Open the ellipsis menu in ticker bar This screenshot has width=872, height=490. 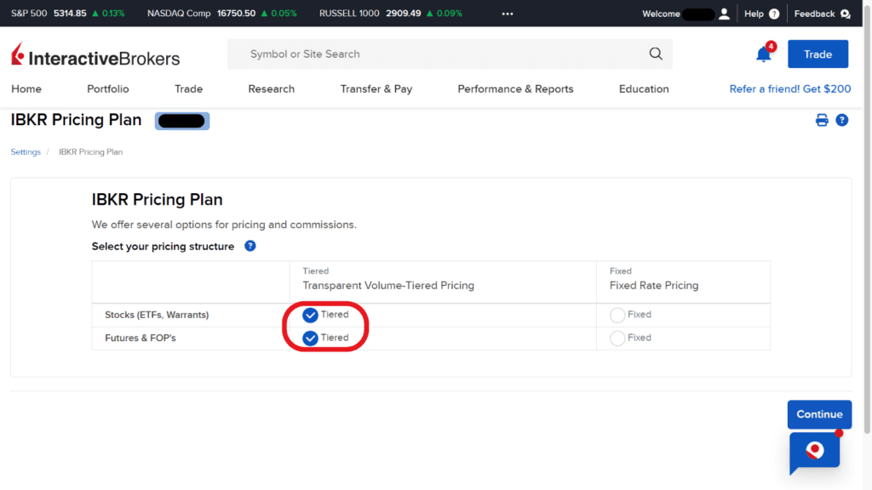[508, 14]
